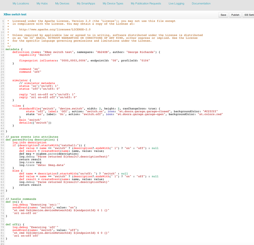This screenshot has height=245, width=254.
Task: Click the command "on" line
Action: 29,69
